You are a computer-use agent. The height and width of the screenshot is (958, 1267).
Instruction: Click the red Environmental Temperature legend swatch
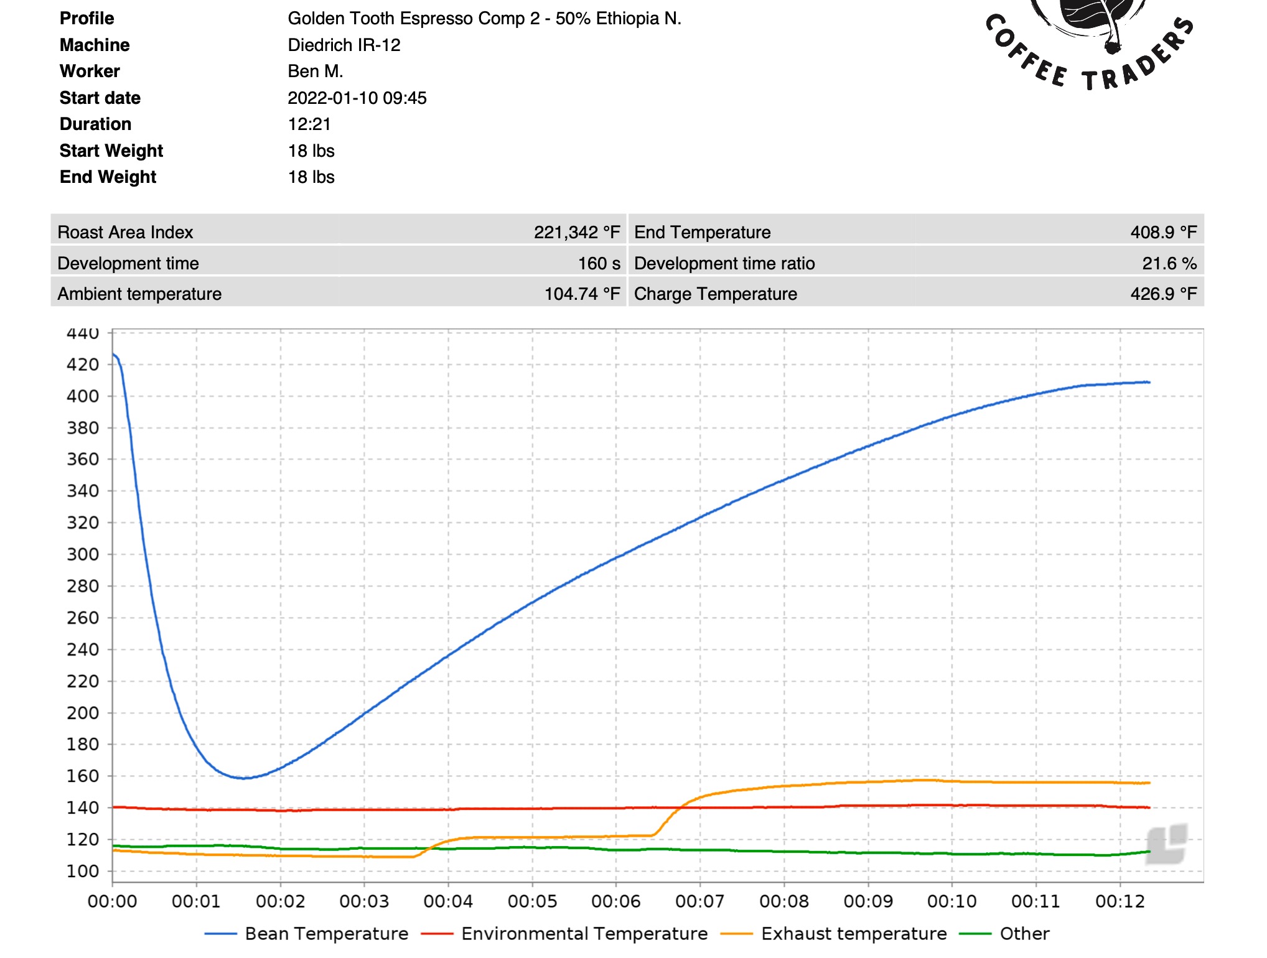click(436, 934)
